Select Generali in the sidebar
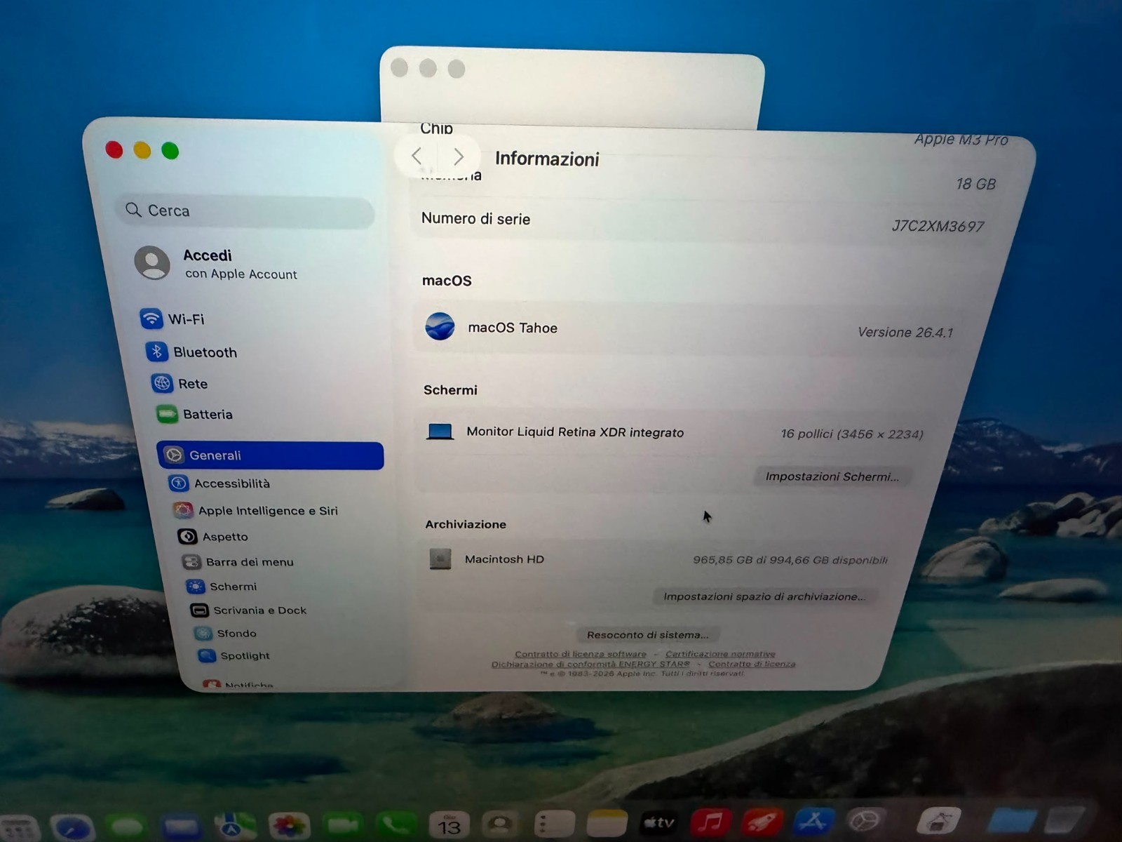Screen dimensions: 1122x842 (271, 455)
